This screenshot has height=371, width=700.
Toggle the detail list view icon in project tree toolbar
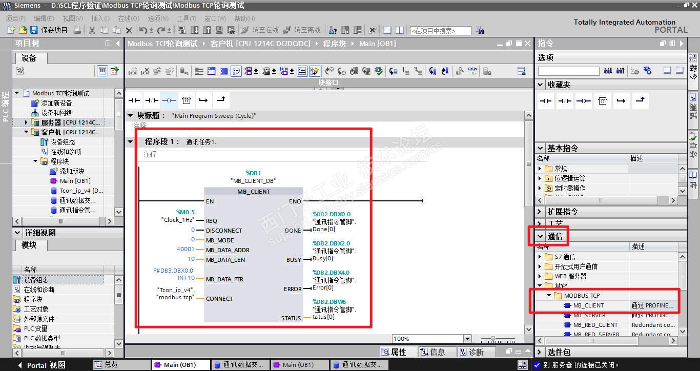[x=102, y=71]
